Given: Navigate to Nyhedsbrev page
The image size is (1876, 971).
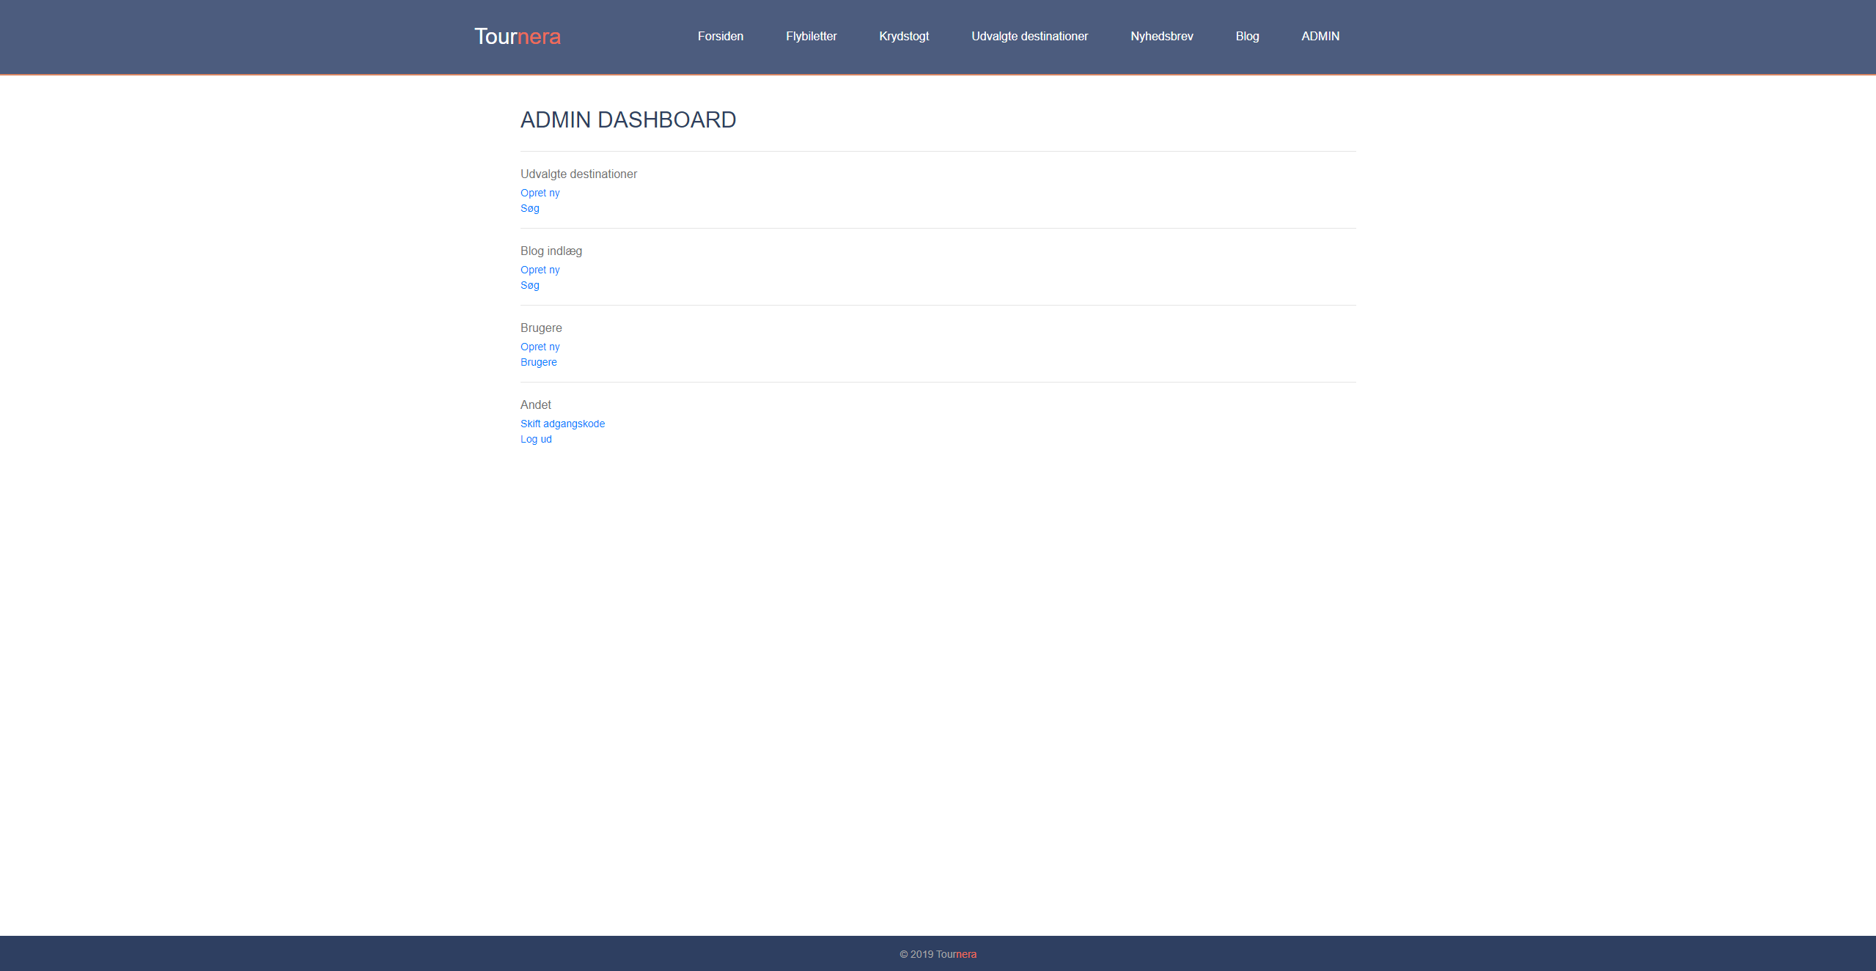Looking at the screenshot, I should (x=1161, y=37).
